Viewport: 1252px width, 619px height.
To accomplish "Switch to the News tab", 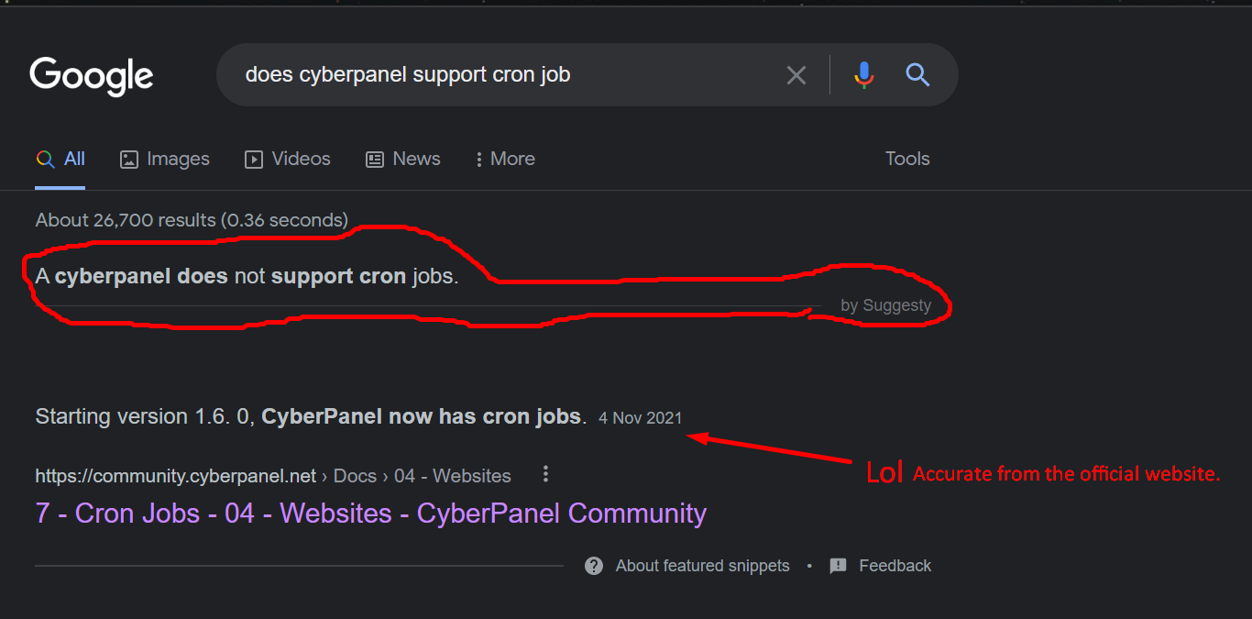I will click(403, 159).
